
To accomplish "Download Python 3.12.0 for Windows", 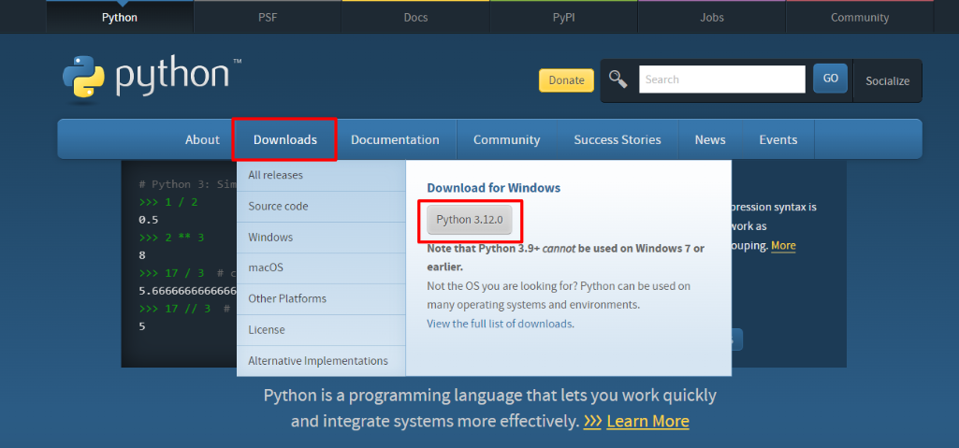I will click(x=470, y=220).
